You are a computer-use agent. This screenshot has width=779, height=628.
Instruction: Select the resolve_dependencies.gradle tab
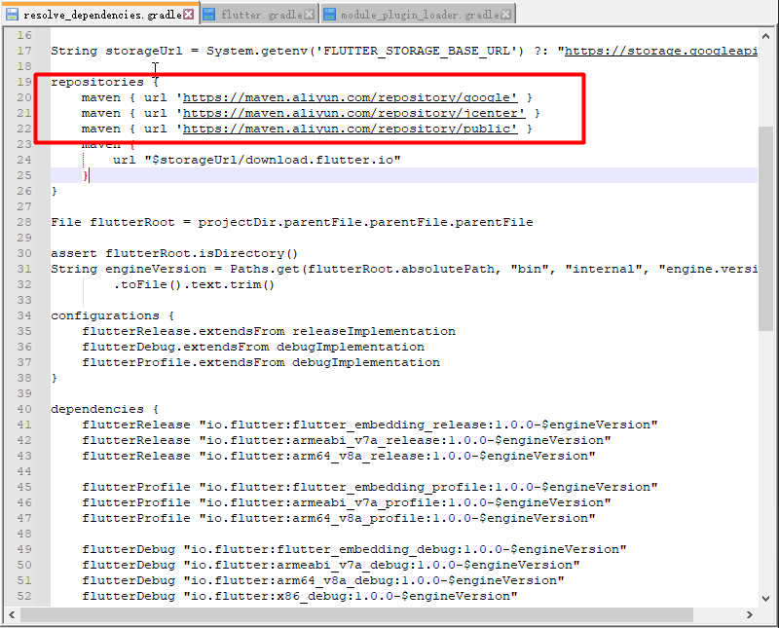click(100, 15)
